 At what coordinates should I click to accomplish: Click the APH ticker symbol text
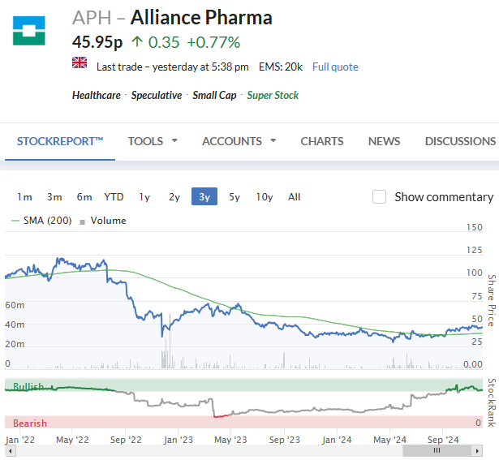[x=92, y=18]
